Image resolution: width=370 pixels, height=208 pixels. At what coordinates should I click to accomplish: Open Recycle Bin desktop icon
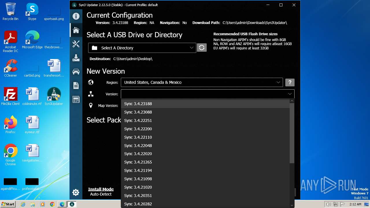[10, 12]
